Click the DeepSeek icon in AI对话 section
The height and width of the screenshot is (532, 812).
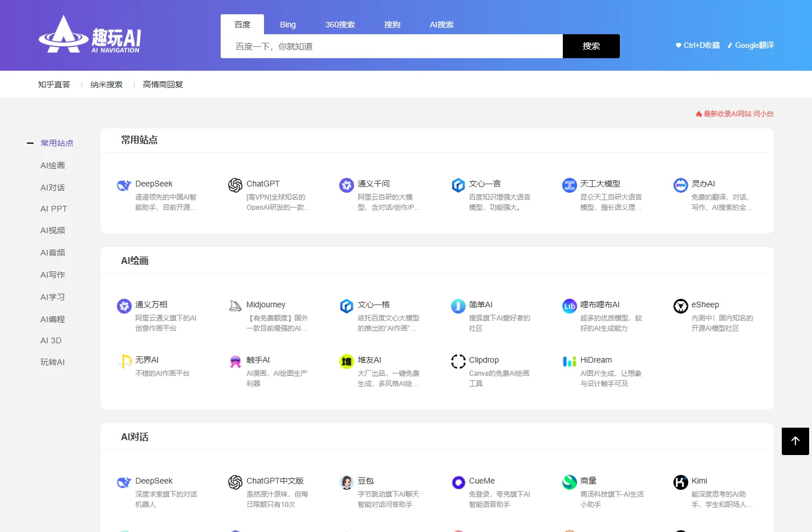(124, 482)
